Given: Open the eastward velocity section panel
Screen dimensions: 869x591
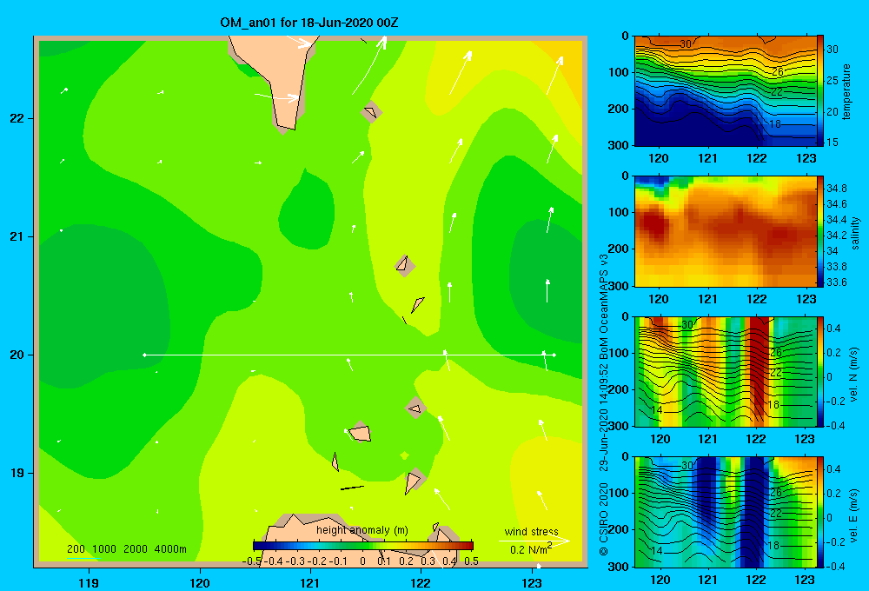Looking at the screenshot, I should pyautogui.click(x=726, y=512).
